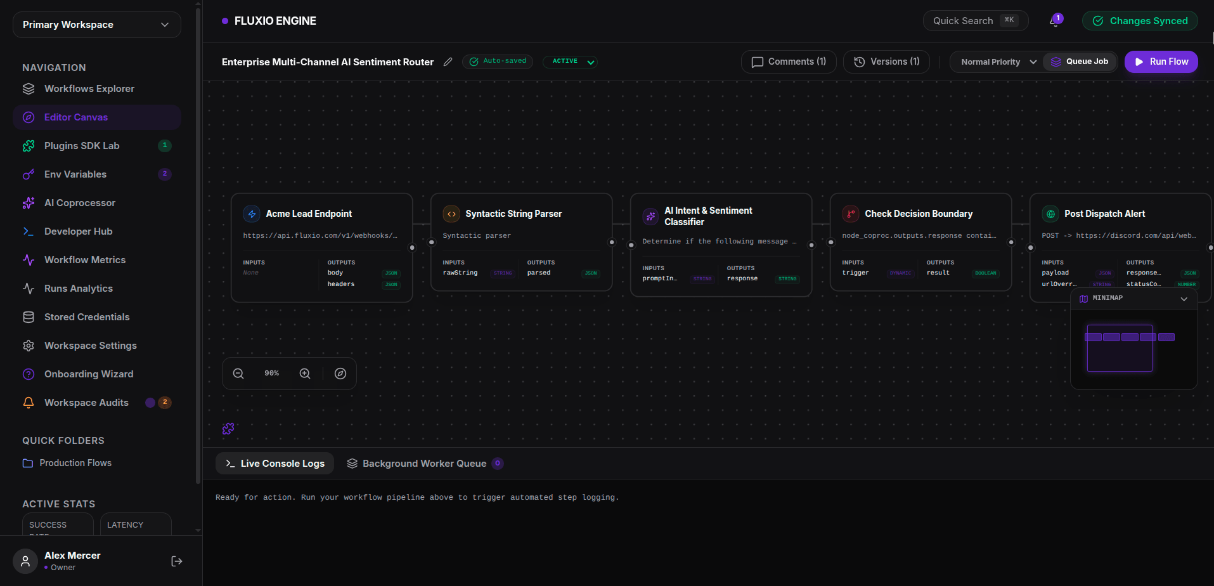Recenter canvas with compass icon
Image resolution: width=1214 pixels, height=586 pixels.
340,374
